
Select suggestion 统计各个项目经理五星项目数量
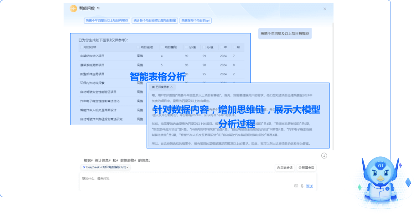[155, 20]
